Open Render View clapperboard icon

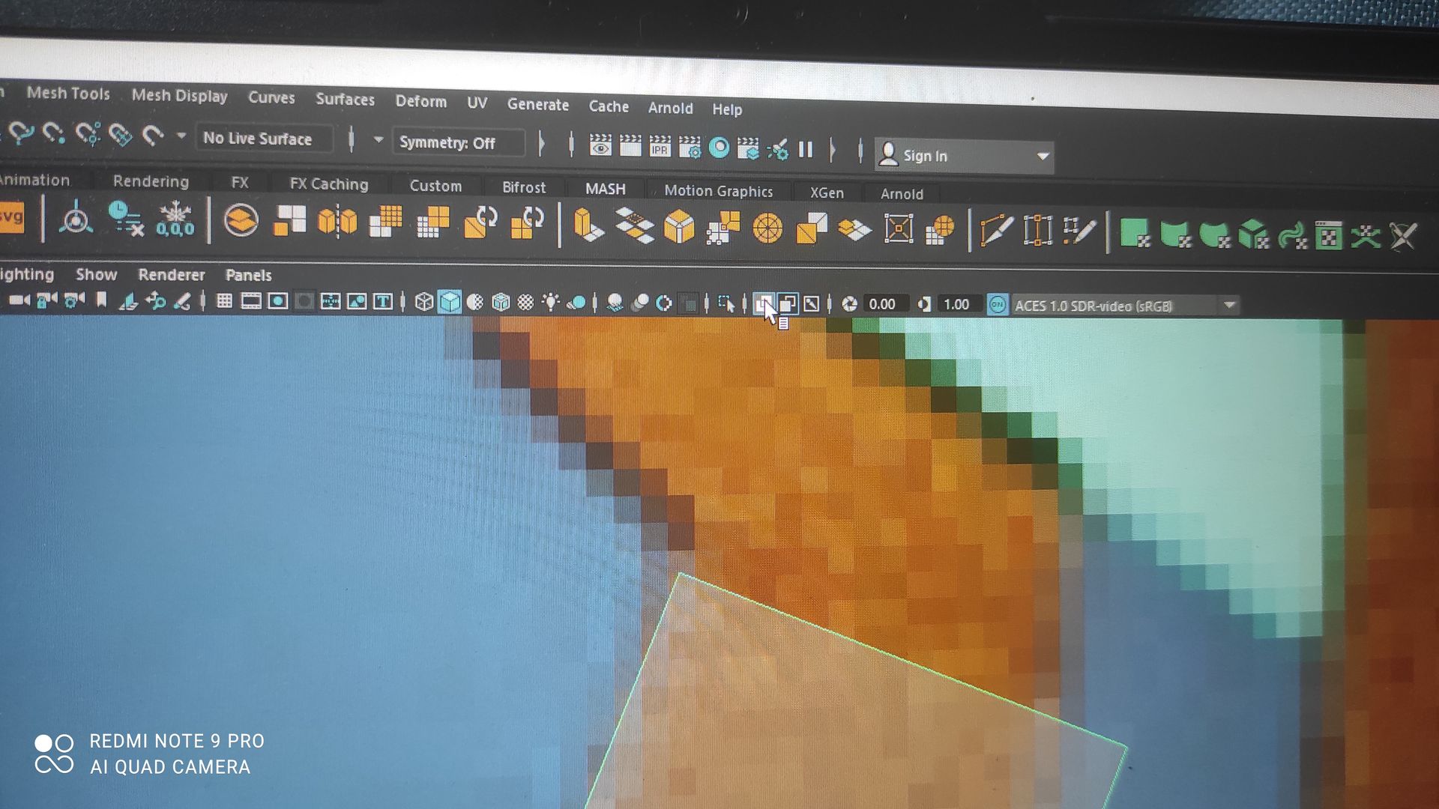pos(600,146)
